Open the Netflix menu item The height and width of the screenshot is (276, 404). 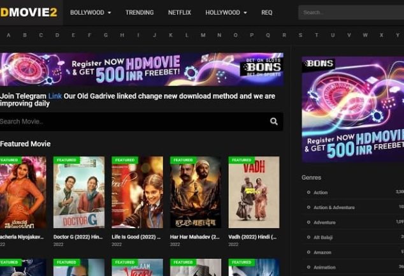pyautogui.click(x=179, y=12)
